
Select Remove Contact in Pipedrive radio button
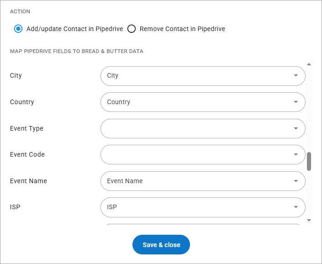pyautogui.click(x=132, y=29)
